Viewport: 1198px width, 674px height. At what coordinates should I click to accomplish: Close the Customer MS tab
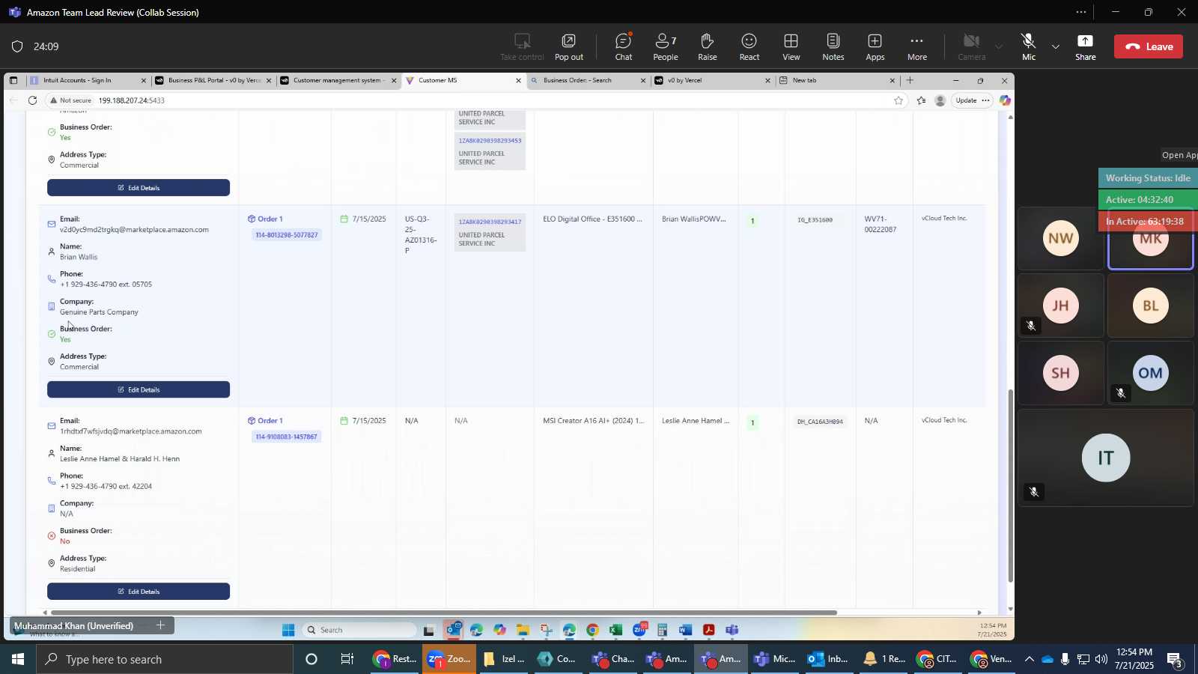518,80
